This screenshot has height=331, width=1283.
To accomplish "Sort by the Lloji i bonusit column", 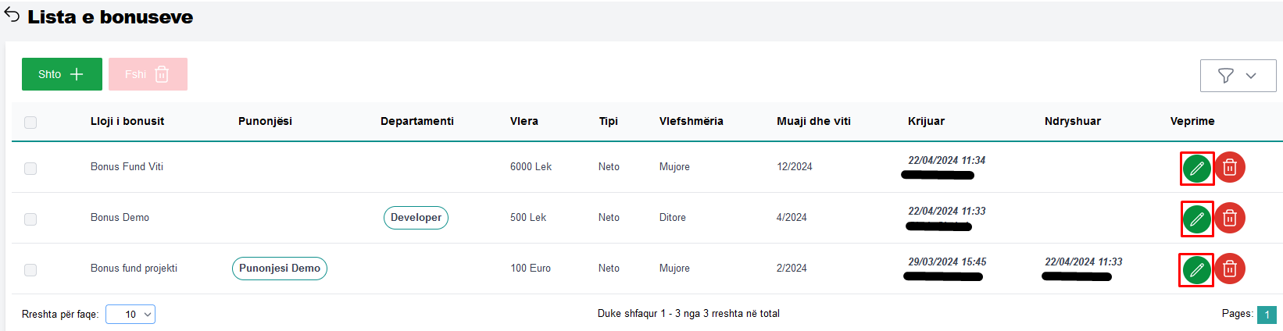I will click(127, 121).
